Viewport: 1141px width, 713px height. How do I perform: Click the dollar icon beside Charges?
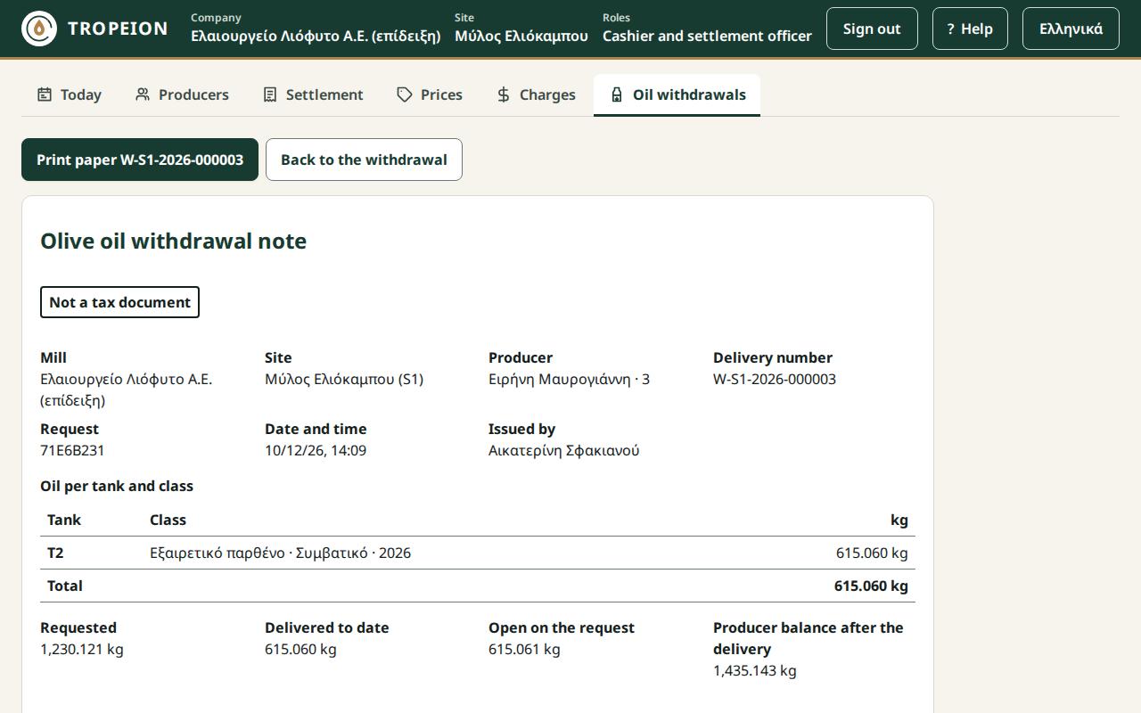(x=504, y=94)
